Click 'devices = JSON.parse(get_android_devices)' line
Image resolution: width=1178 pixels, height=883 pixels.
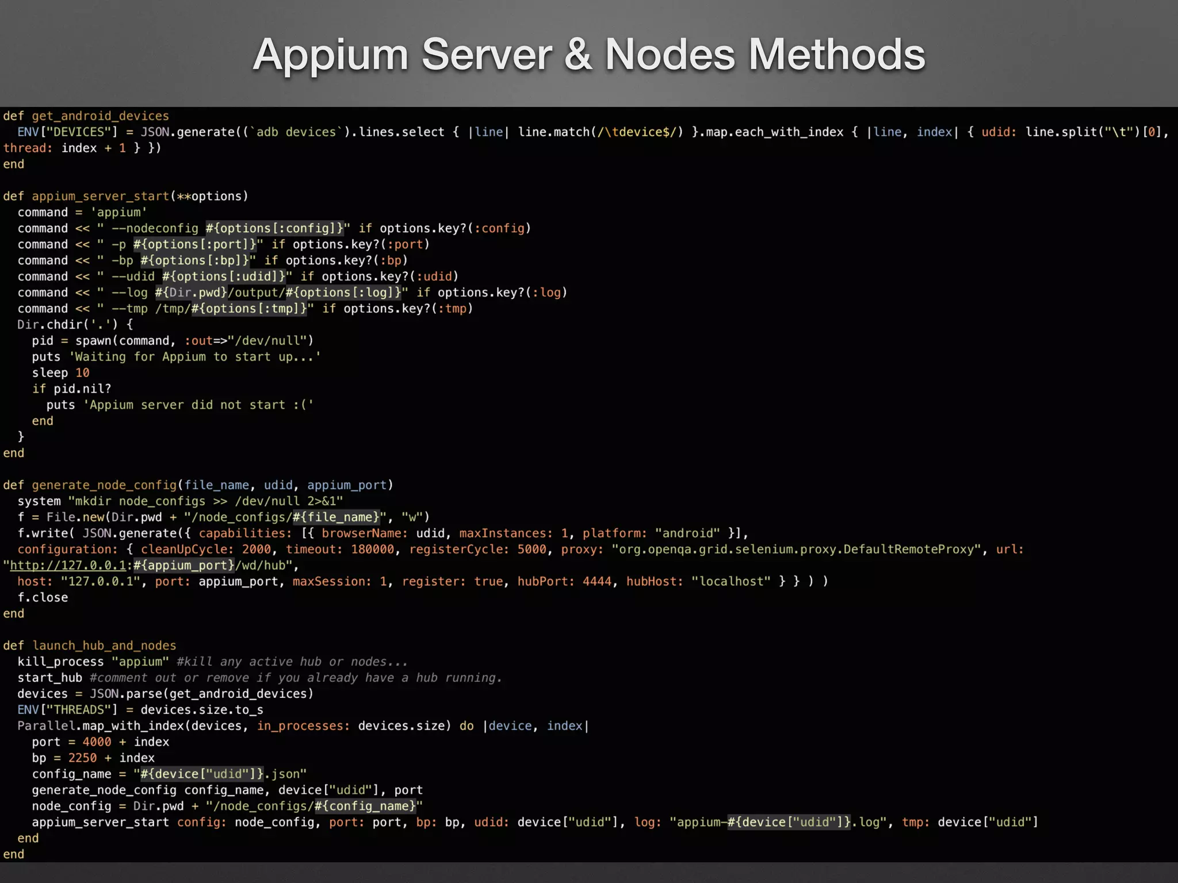pyautogui.click(x=166, y=694)
